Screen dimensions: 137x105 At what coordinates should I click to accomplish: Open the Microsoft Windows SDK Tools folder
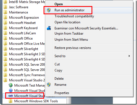[x=33, y=101]
